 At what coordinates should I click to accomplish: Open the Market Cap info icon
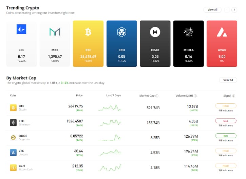(x=157, y=96)
